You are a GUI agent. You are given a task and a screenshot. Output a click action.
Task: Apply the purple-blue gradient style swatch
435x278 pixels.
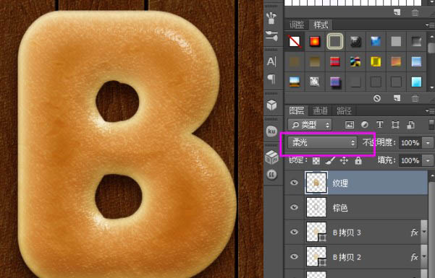tap(335, 82)
